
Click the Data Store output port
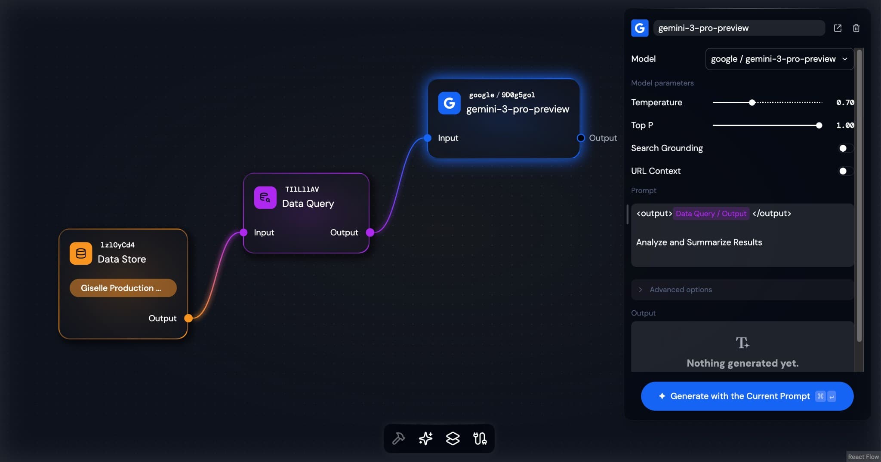click(188, 318)
